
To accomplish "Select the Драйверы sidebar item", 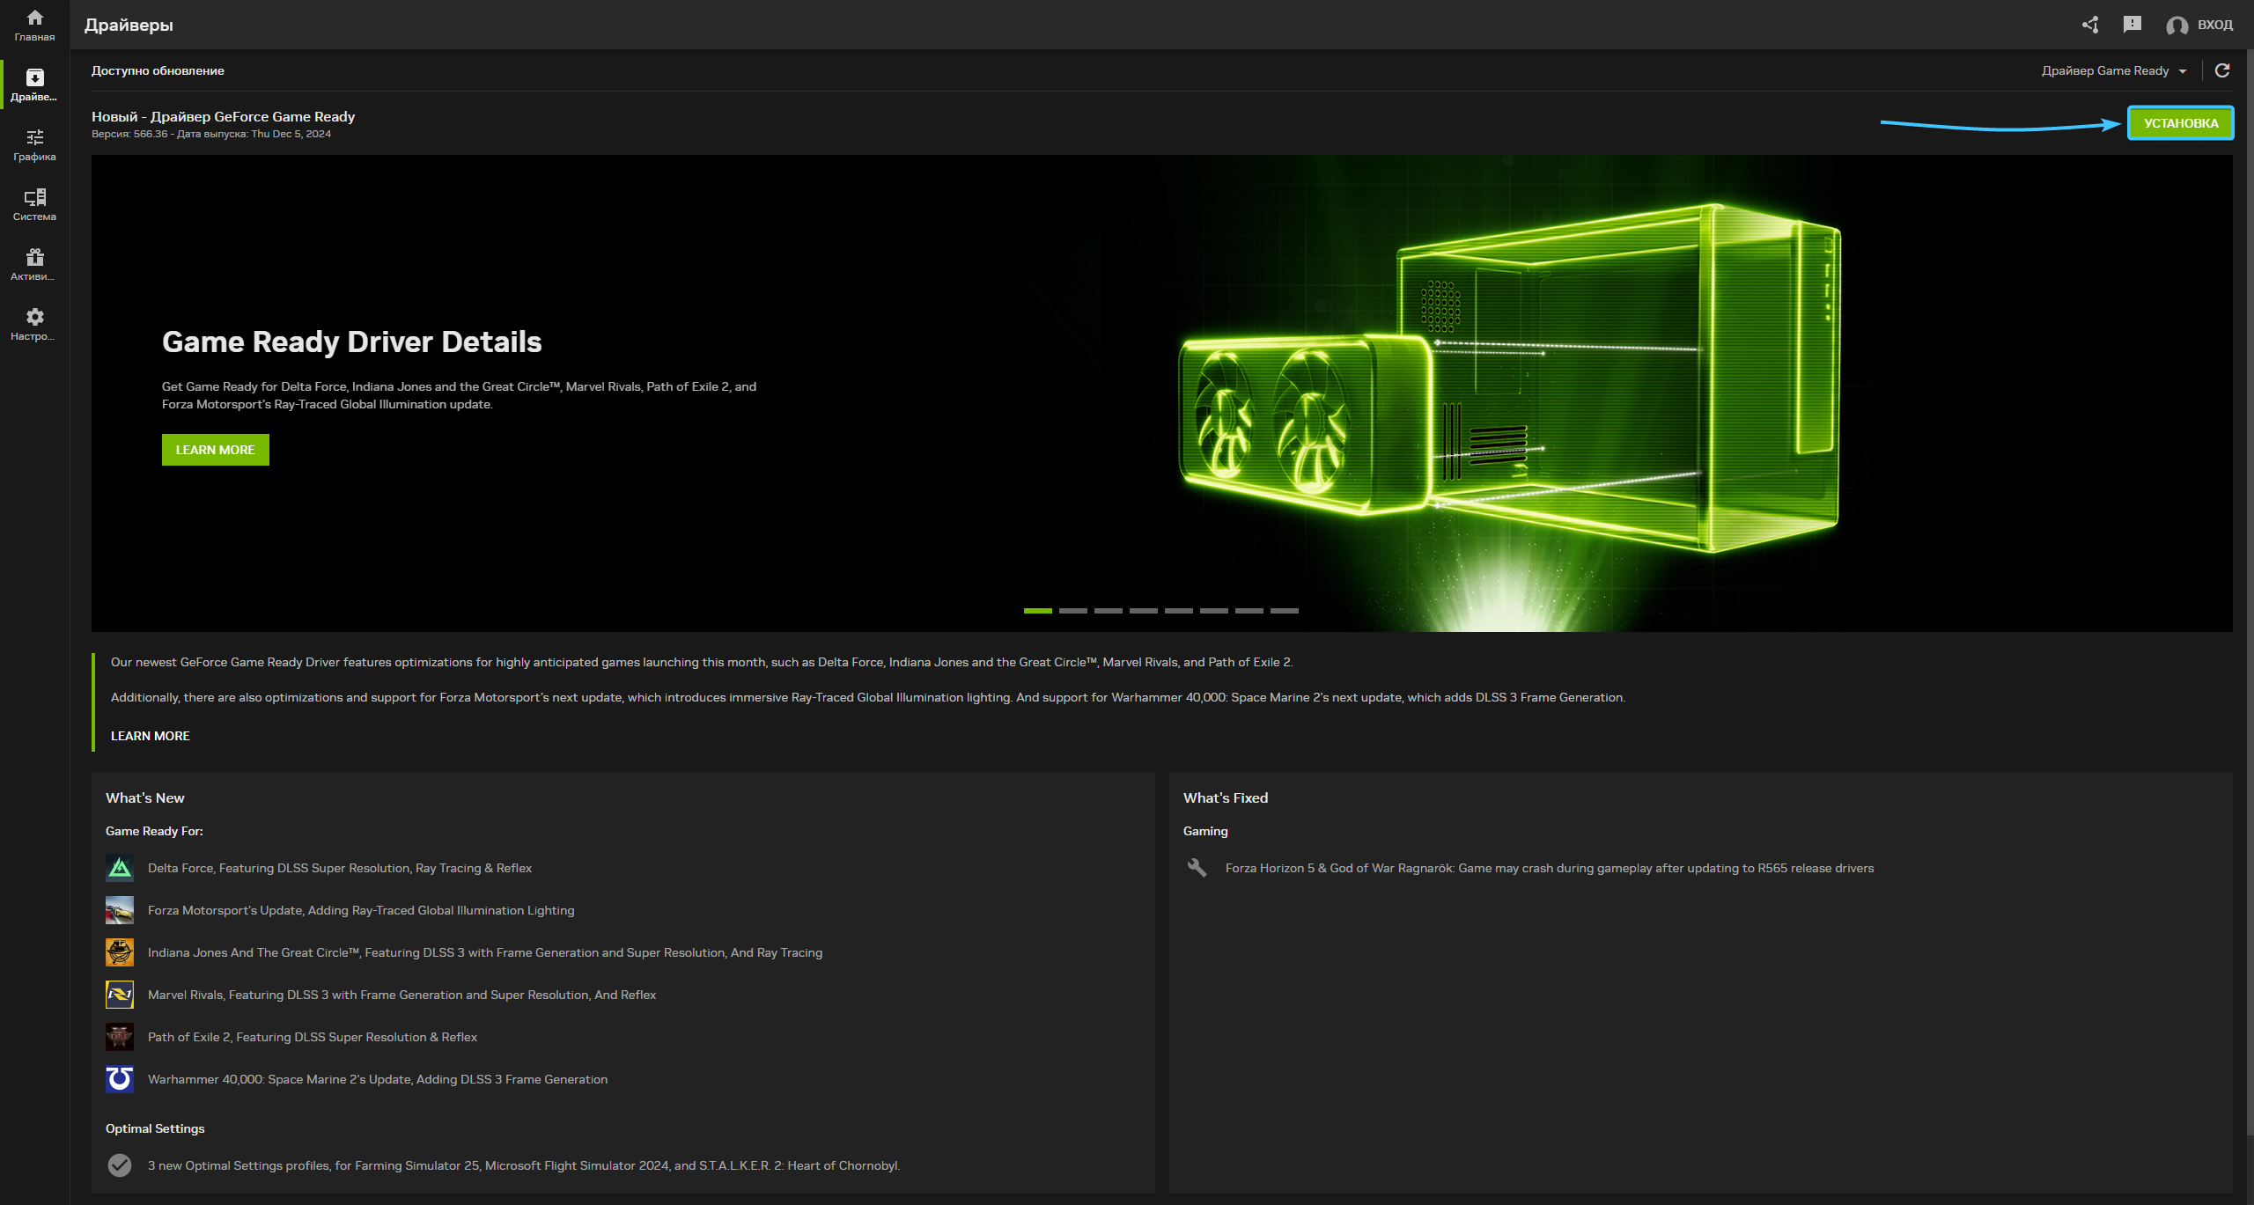I will coord(34,85).
